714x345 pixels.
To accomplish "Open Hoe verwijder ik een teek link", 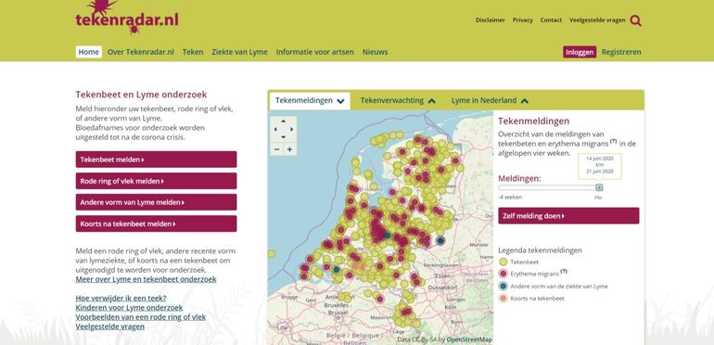I will click(x=121, y=299).
